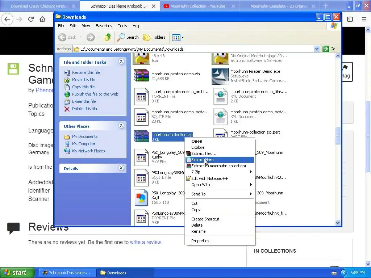Viewport: 371px width, 278px height.
Task: Select Edit with Notepad++
Action: (220, 178)
